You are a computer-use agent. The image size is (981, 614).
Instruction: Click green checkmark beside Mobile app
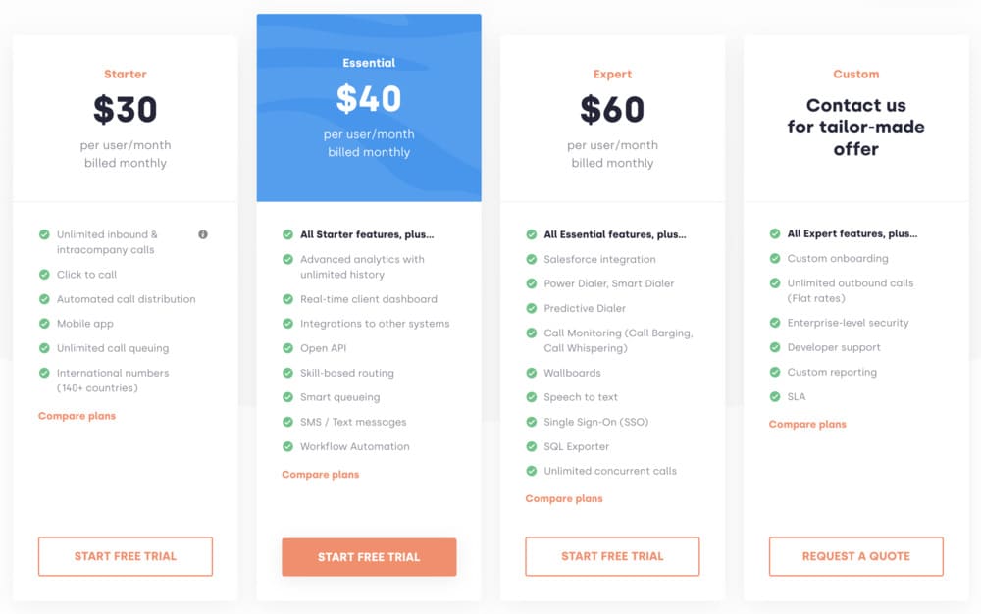coord(44,324)
